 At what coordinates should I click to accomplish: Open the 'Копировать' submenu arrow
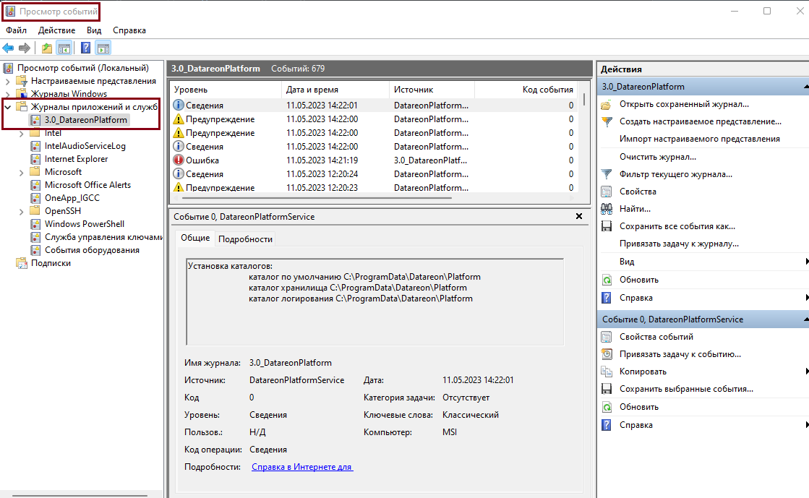pos(805,372)
